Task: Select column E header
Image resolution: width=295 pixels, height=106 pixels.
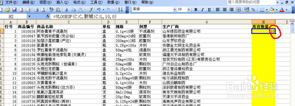Action: pyautogui.click(x=127, y=22)
